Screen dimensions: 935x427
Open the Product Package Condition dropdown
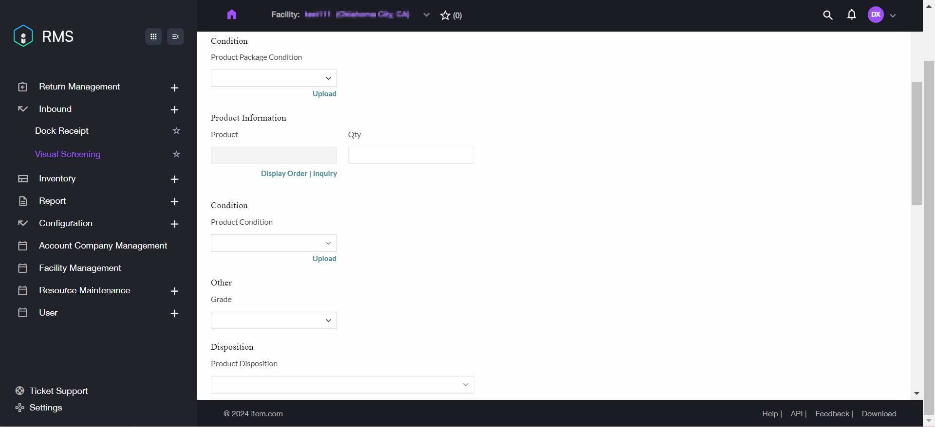(274, 78)
